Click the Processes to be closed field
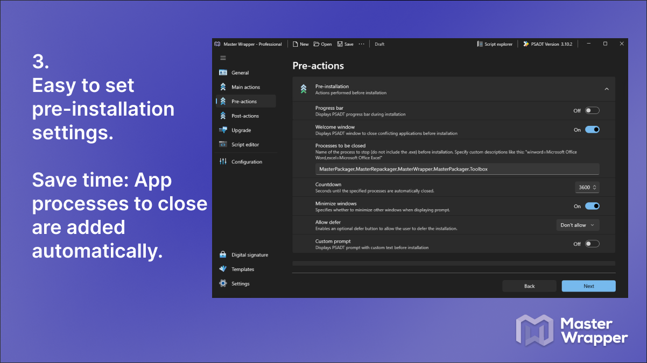 click(457, 169)
